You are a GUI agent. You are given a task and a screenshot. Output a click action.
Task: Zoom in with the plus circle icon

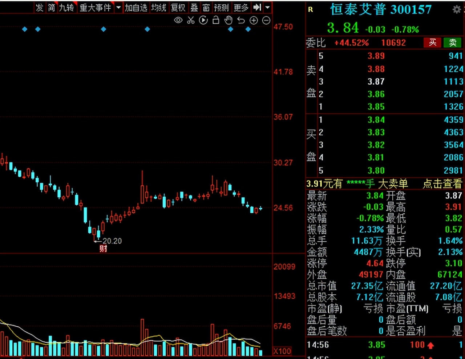(254, 20)
